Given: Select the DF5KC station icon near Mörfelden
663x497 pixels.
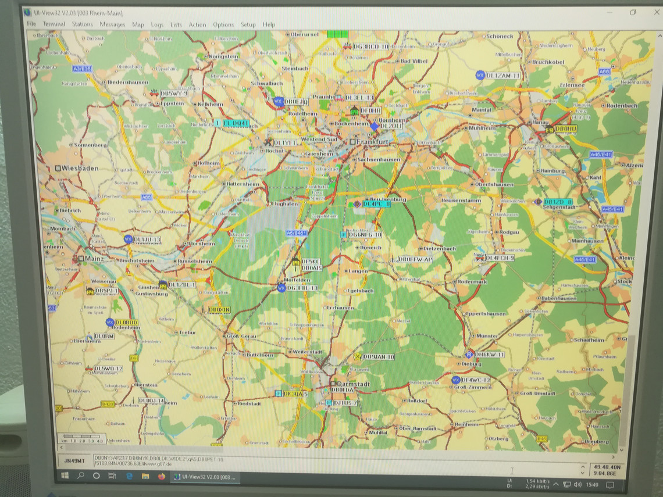Looking at the screenshot, I should click(x=295, y=262).
